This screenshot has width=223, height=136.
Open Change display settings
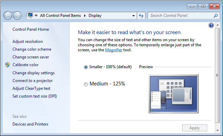point(34,73)
